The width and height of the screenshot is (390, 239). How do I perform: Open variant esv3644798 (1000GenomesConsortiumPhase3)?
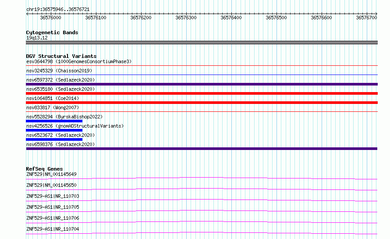pos(79,61)
